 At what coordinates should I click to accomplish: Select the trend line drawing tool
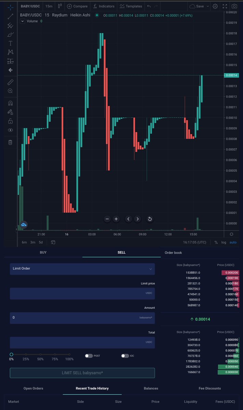coord(10,16)
